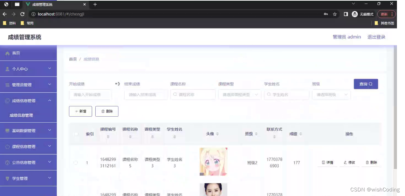Click the 管理员 admin link
Image resolution: width=405 pixels, height=196 pixels.
tap(346, 37)
